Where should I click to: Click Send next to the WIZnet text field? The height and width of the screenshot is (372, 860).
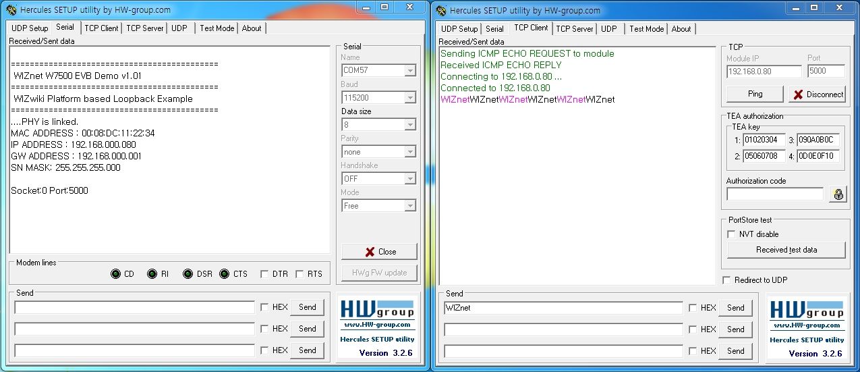coord(736,308)
